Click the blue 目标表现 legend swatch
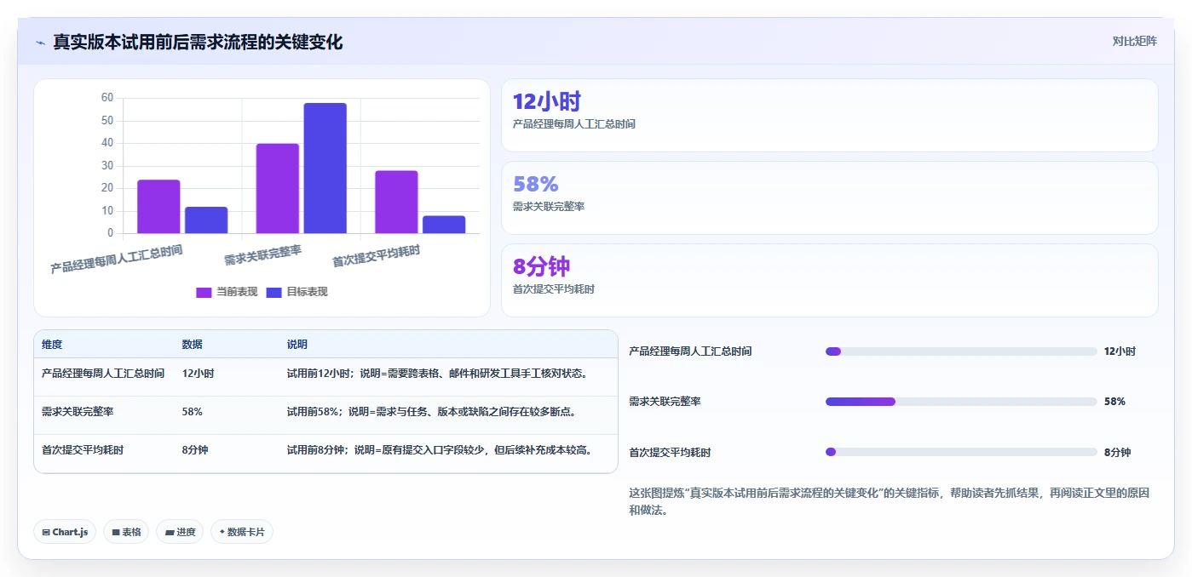This screenshot has width=1192, height=577. [x=274, y=292]
